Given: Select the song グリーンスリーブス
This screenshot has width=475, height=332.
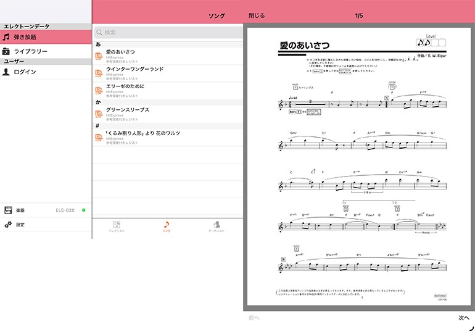Looking at the screenshot, I should click(x=168, y=114).
